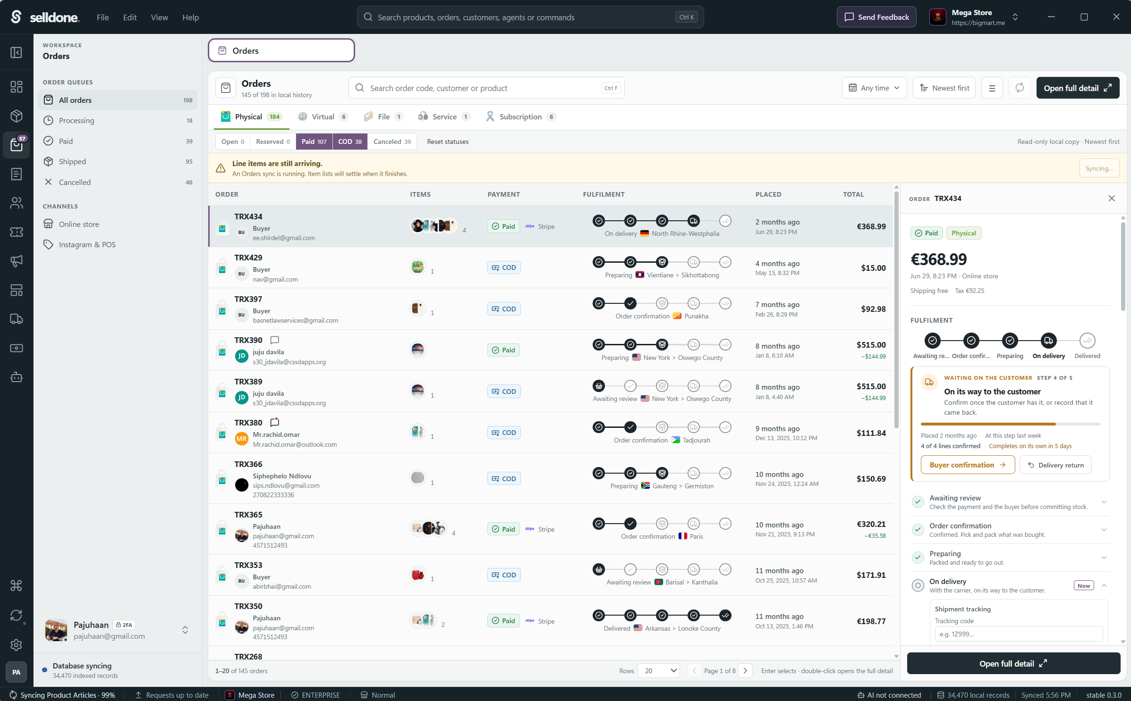The width and height of the screenshot is (1131, 701).
Task: Open the customers icon in the sidebar
Action: click(17, 203)
